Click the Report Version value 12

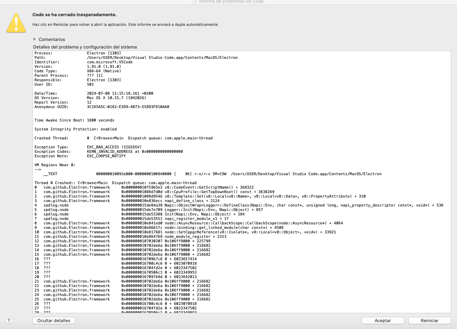(x=89, y=102)
